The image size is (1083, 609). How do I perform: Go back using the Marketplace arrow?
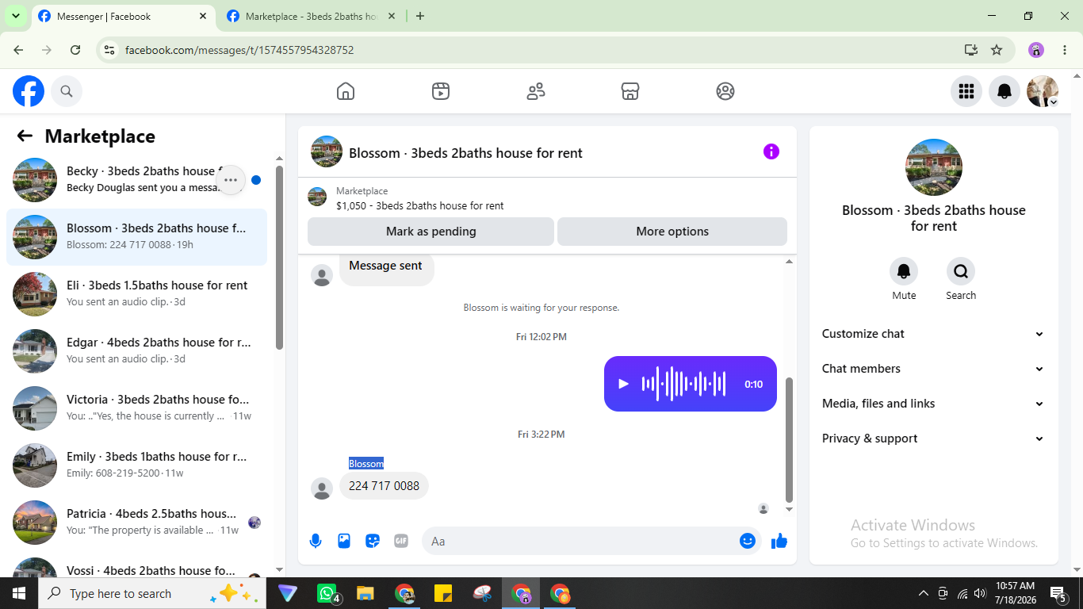25,136
